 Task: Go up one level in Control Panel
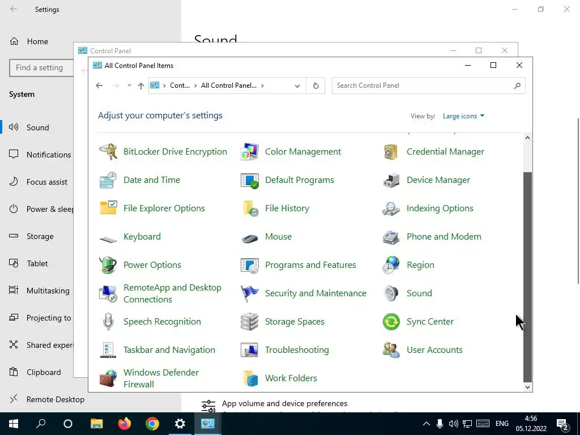click(x=140, y=86)
